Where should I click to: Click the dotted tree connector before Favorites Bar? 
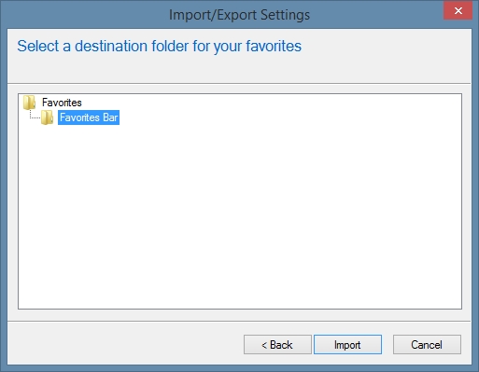click(35, 115)
